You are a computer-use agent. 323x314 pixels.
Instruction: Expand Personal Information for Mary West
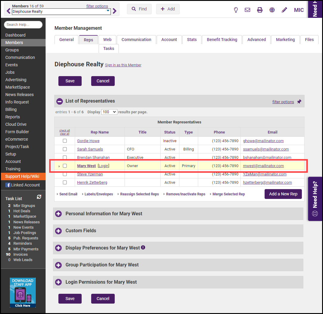tap(59, 214)
